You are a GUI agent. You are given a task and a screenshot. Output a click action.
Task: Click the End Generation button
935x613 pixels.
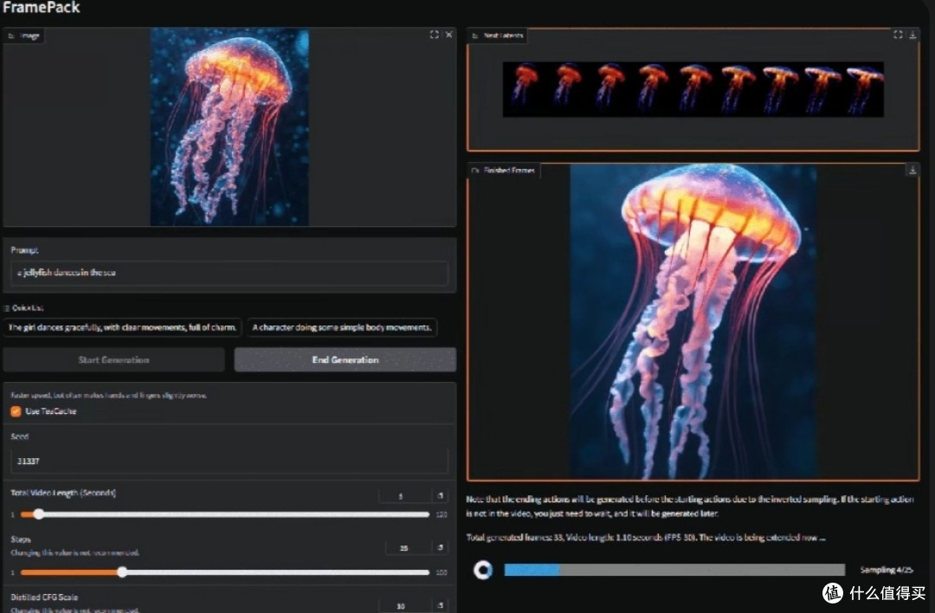tap(345, 359)
